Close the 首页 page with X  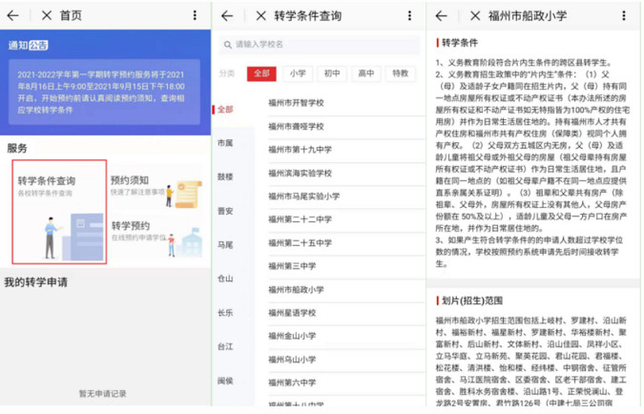(x=47, y=15)
